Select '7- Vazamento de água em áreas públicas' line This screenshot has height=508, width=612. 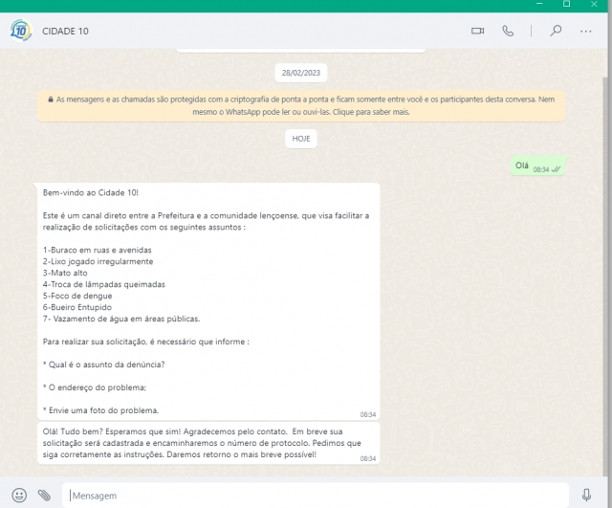(x=121, y=319)
